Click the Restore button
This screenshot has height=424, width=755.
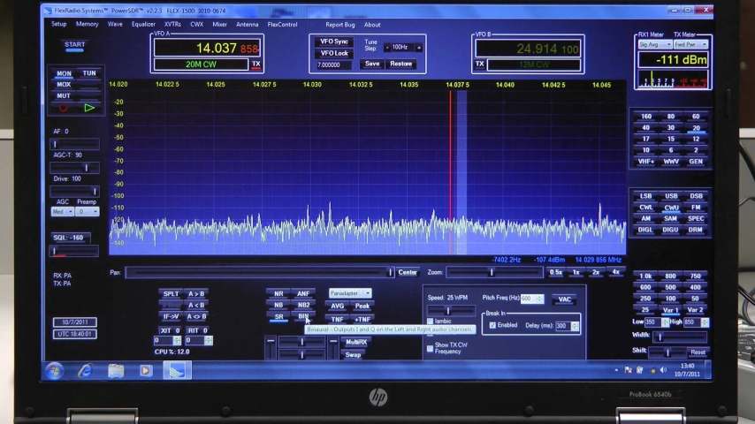pos(401,64)
